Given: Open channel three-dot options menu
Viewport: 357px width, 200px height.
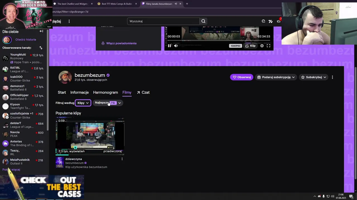Looking at the screenshot, I should [x=332, y=77].
